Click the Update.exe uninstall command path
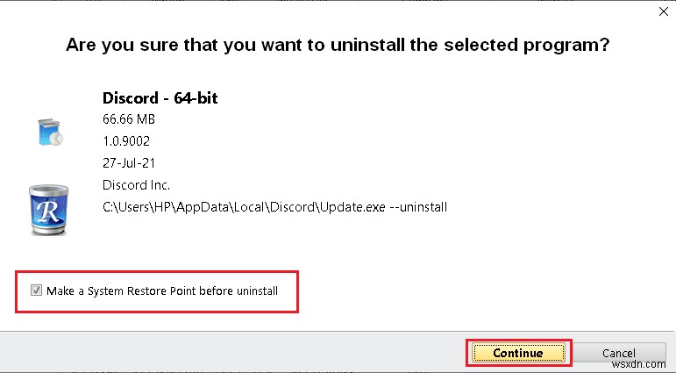 (x=274, y=207)
